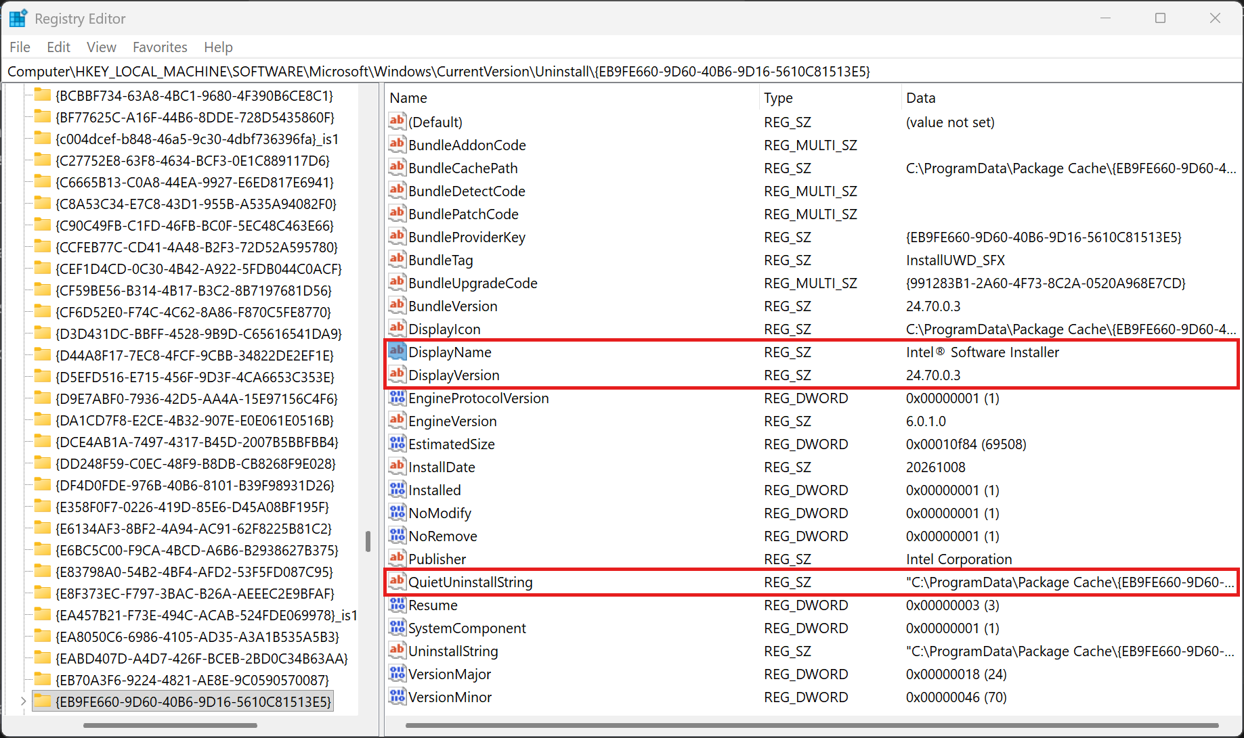This screenshot has height=738, width=1244.
Task: Click the values pane horizontal scrollbar
Action: click(812, 725)
